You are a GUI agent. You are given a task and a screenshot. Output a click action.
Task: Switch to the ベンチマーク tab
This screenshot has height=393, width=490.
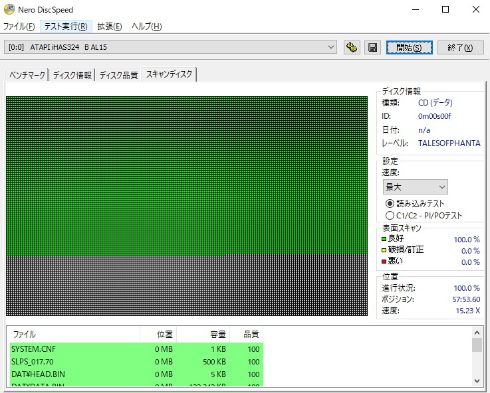[x=27, y=75]
